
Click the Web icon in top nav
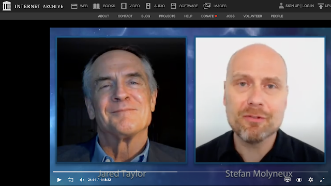pos(74,6)
